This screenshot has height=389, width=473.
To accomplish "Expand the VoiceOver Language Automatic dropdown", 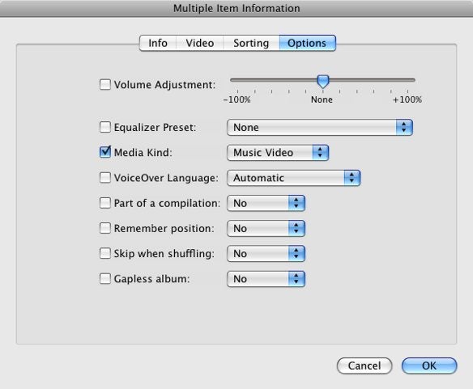I will [x=293, y=178].
